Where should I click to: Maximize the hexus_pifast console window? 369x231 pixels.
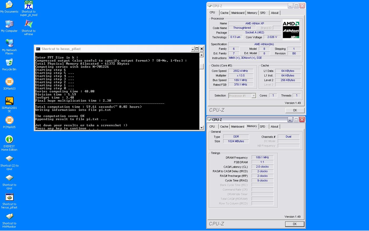pos(197,49)
